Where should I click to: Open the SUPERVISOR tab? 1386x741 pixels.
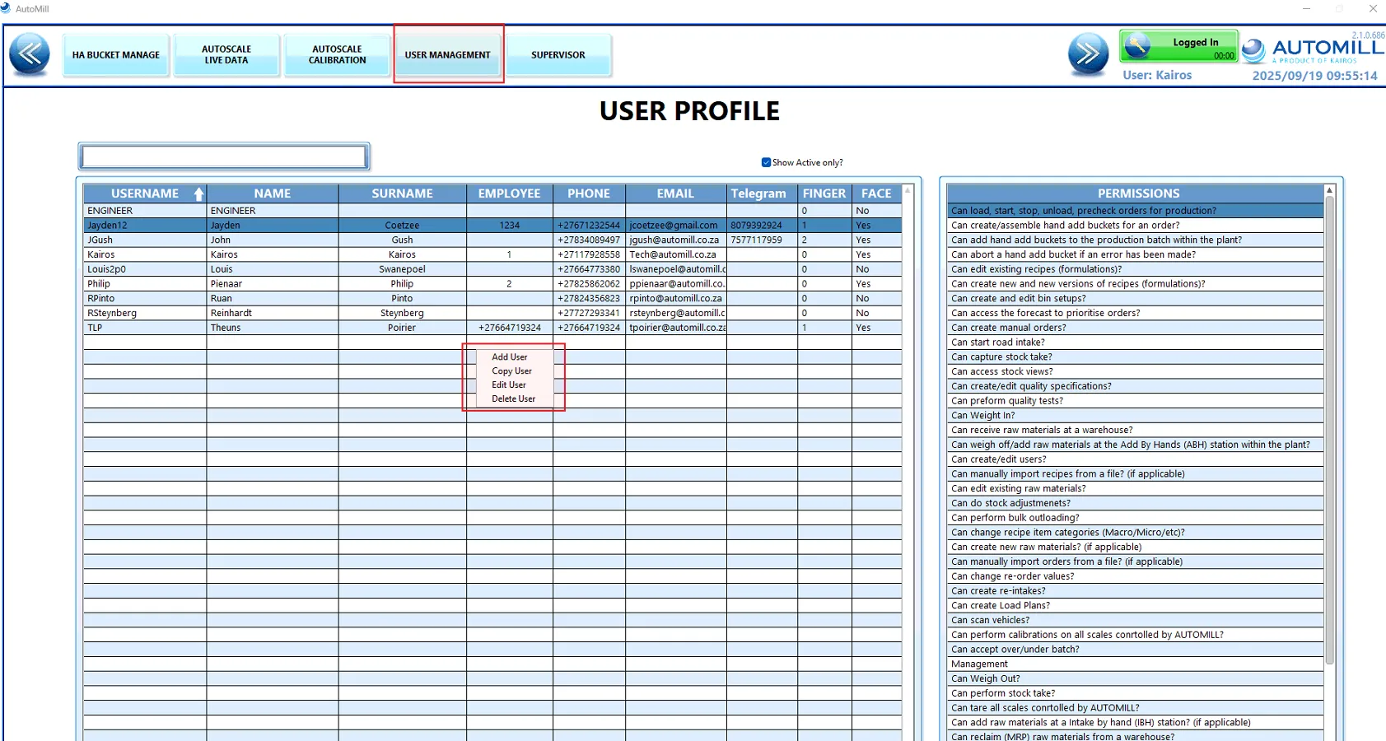pyautogui.click(x=558, y=55)
